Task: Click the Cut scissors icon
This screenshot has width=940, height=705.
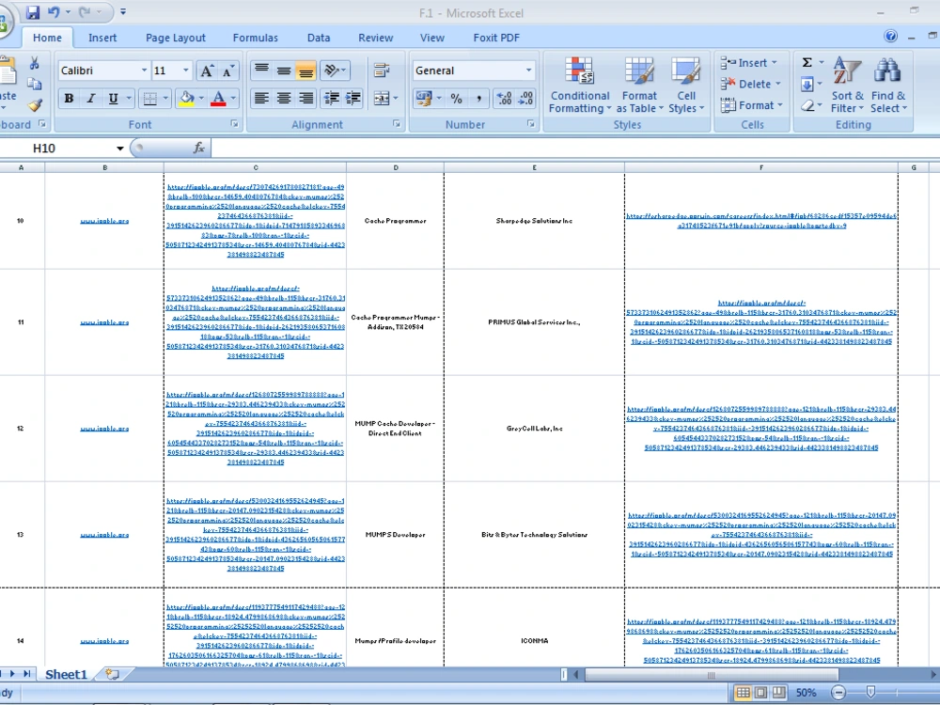Action: point(34,64)
